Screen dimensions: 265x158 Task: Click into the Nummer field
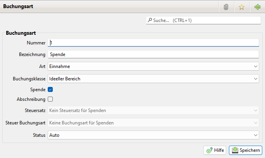153,42
